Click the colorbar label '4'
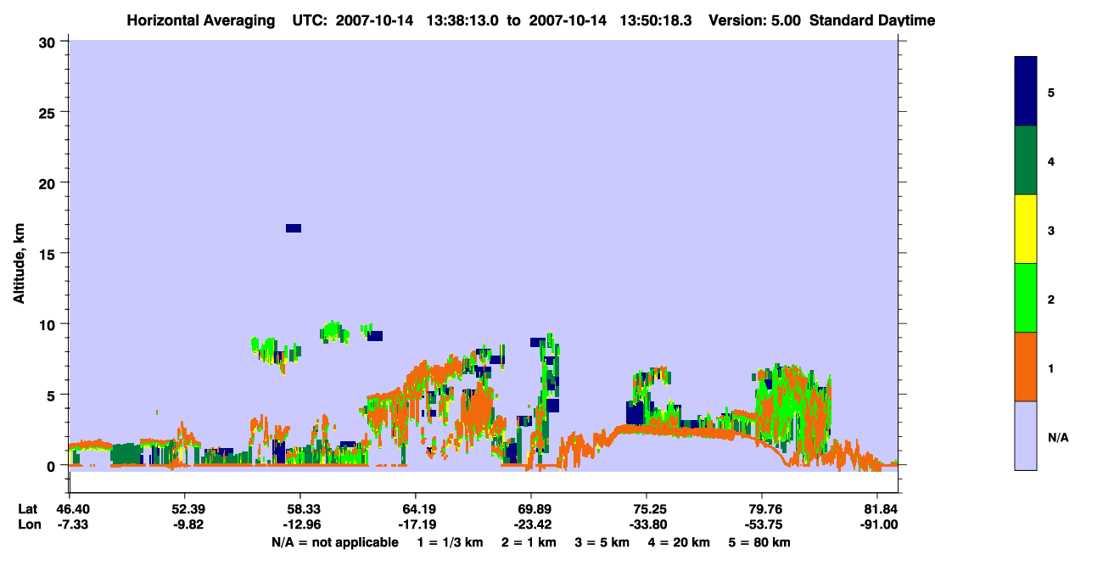Viewport: 1103px width, 566px height. 1051,160
